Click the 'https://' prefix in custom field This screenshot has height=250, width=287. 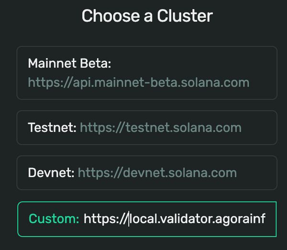[x=106, y=219]
